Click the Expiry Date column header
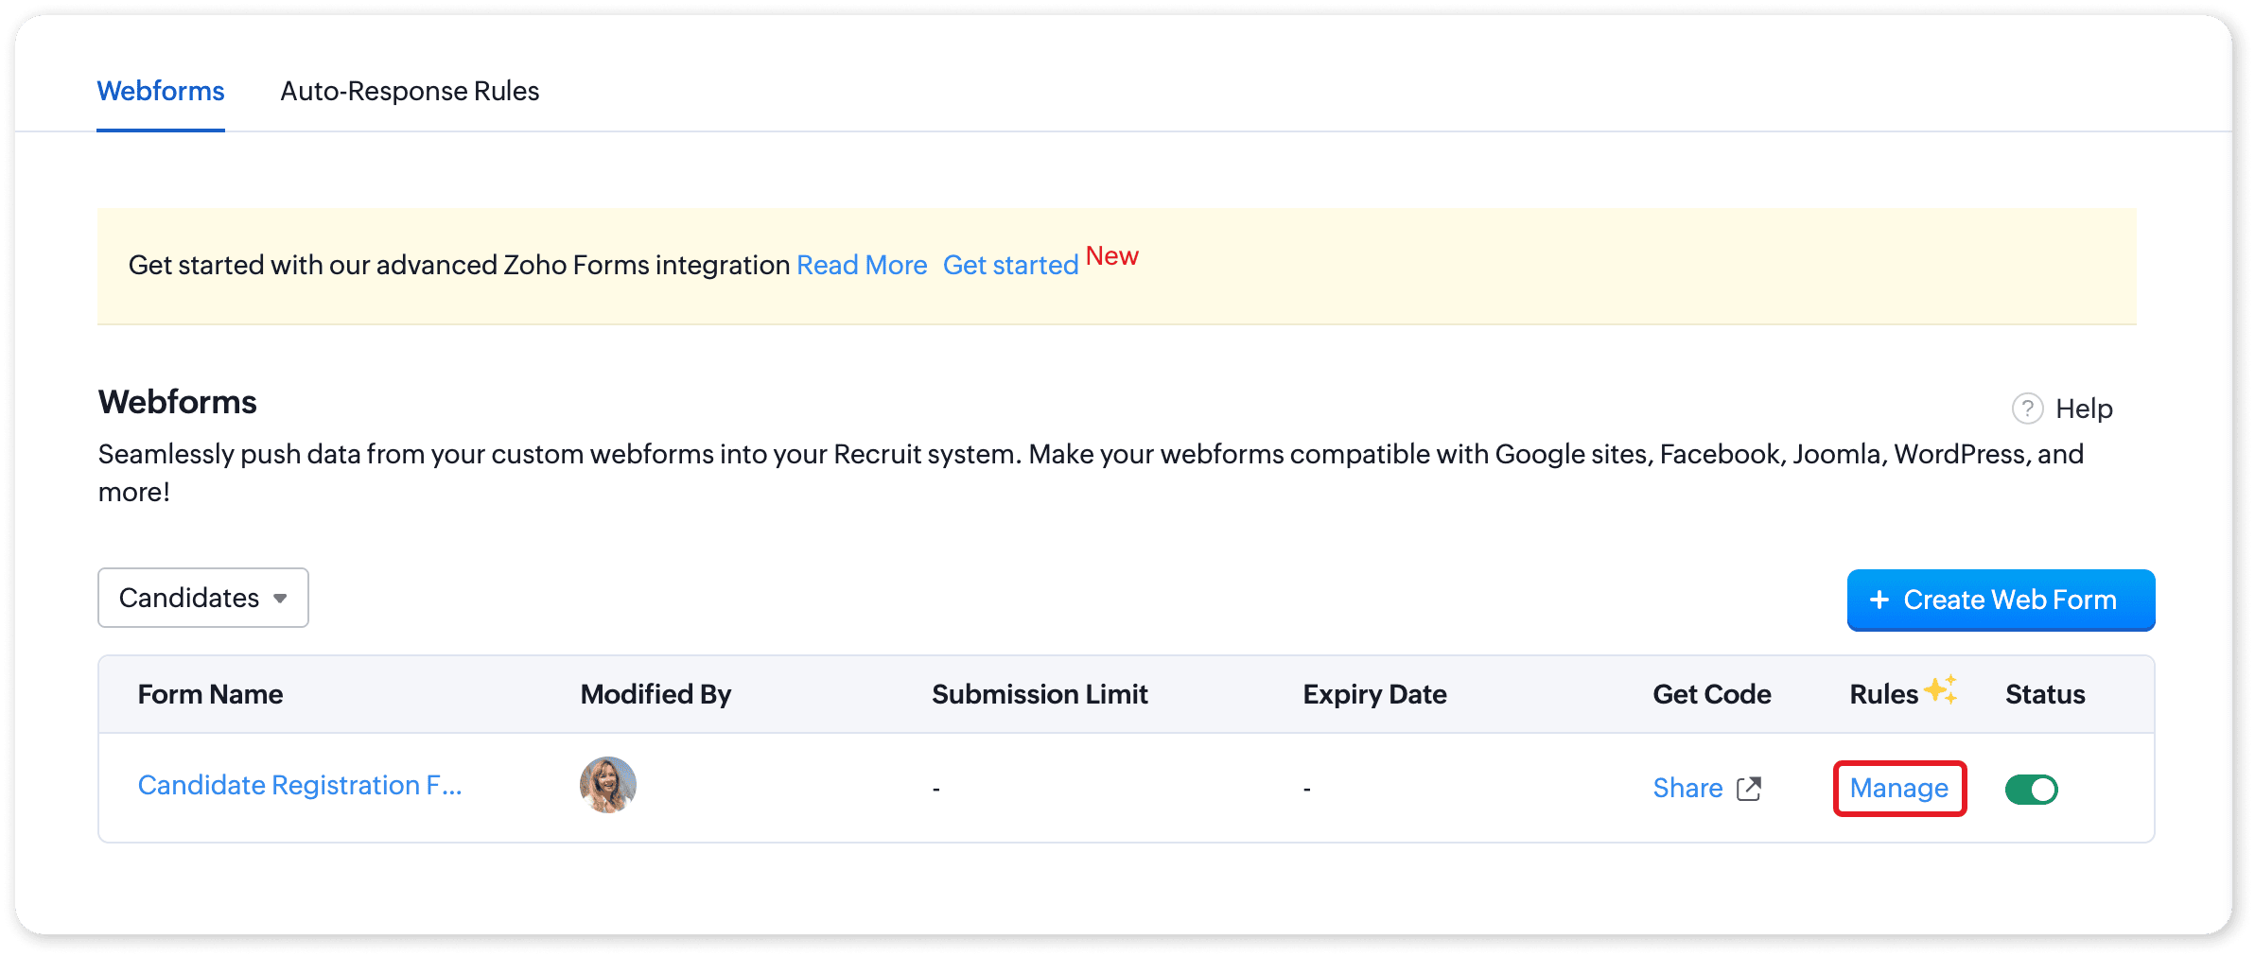Viewport: 2255px width, 957px height. (x=1374, y=695)
